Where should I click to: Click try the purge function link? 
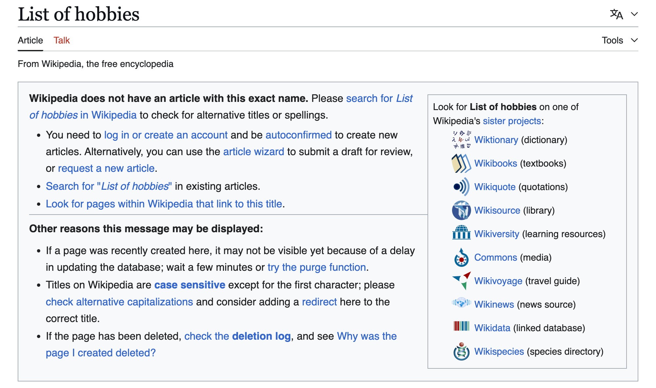coord(317,267)
